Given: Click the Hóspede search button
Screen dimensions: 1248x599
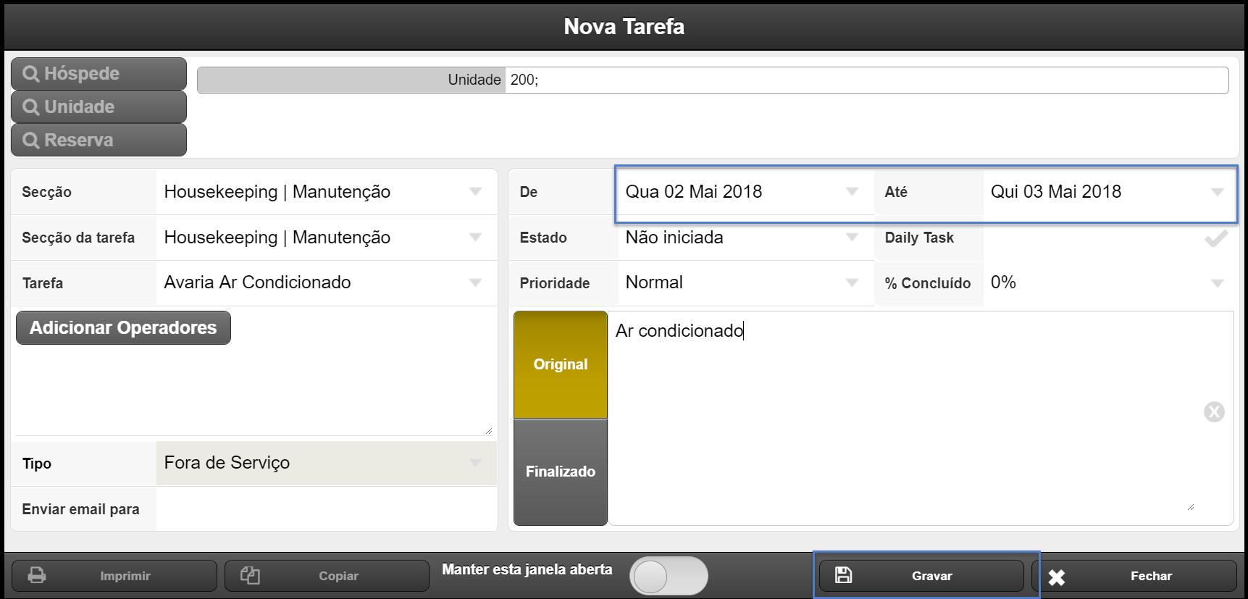Looking at the screenshot, I should (x=99, y=74).
